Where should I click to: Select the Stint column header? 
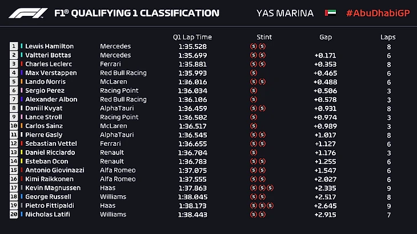(x=264, y=38)
